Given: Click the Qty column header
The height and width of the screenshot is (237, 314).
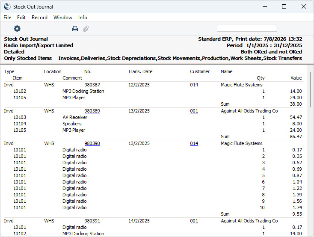Looking at the screenshot, I should [x=261, y=78].
